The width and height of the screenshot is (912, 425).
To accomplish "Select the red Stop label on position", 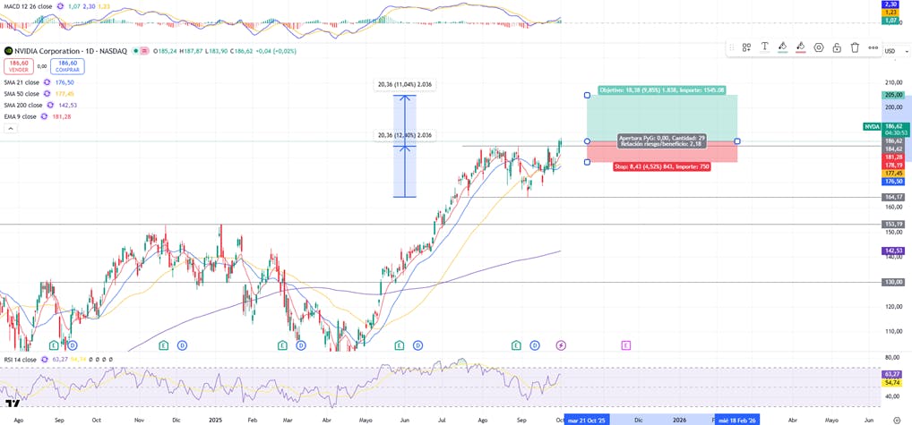I will tap(661, 166).
